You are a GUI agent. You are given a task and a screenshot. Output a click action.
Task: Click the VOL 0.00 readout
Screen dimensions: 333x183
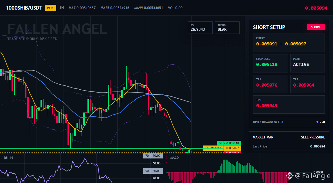pos(175,8)
